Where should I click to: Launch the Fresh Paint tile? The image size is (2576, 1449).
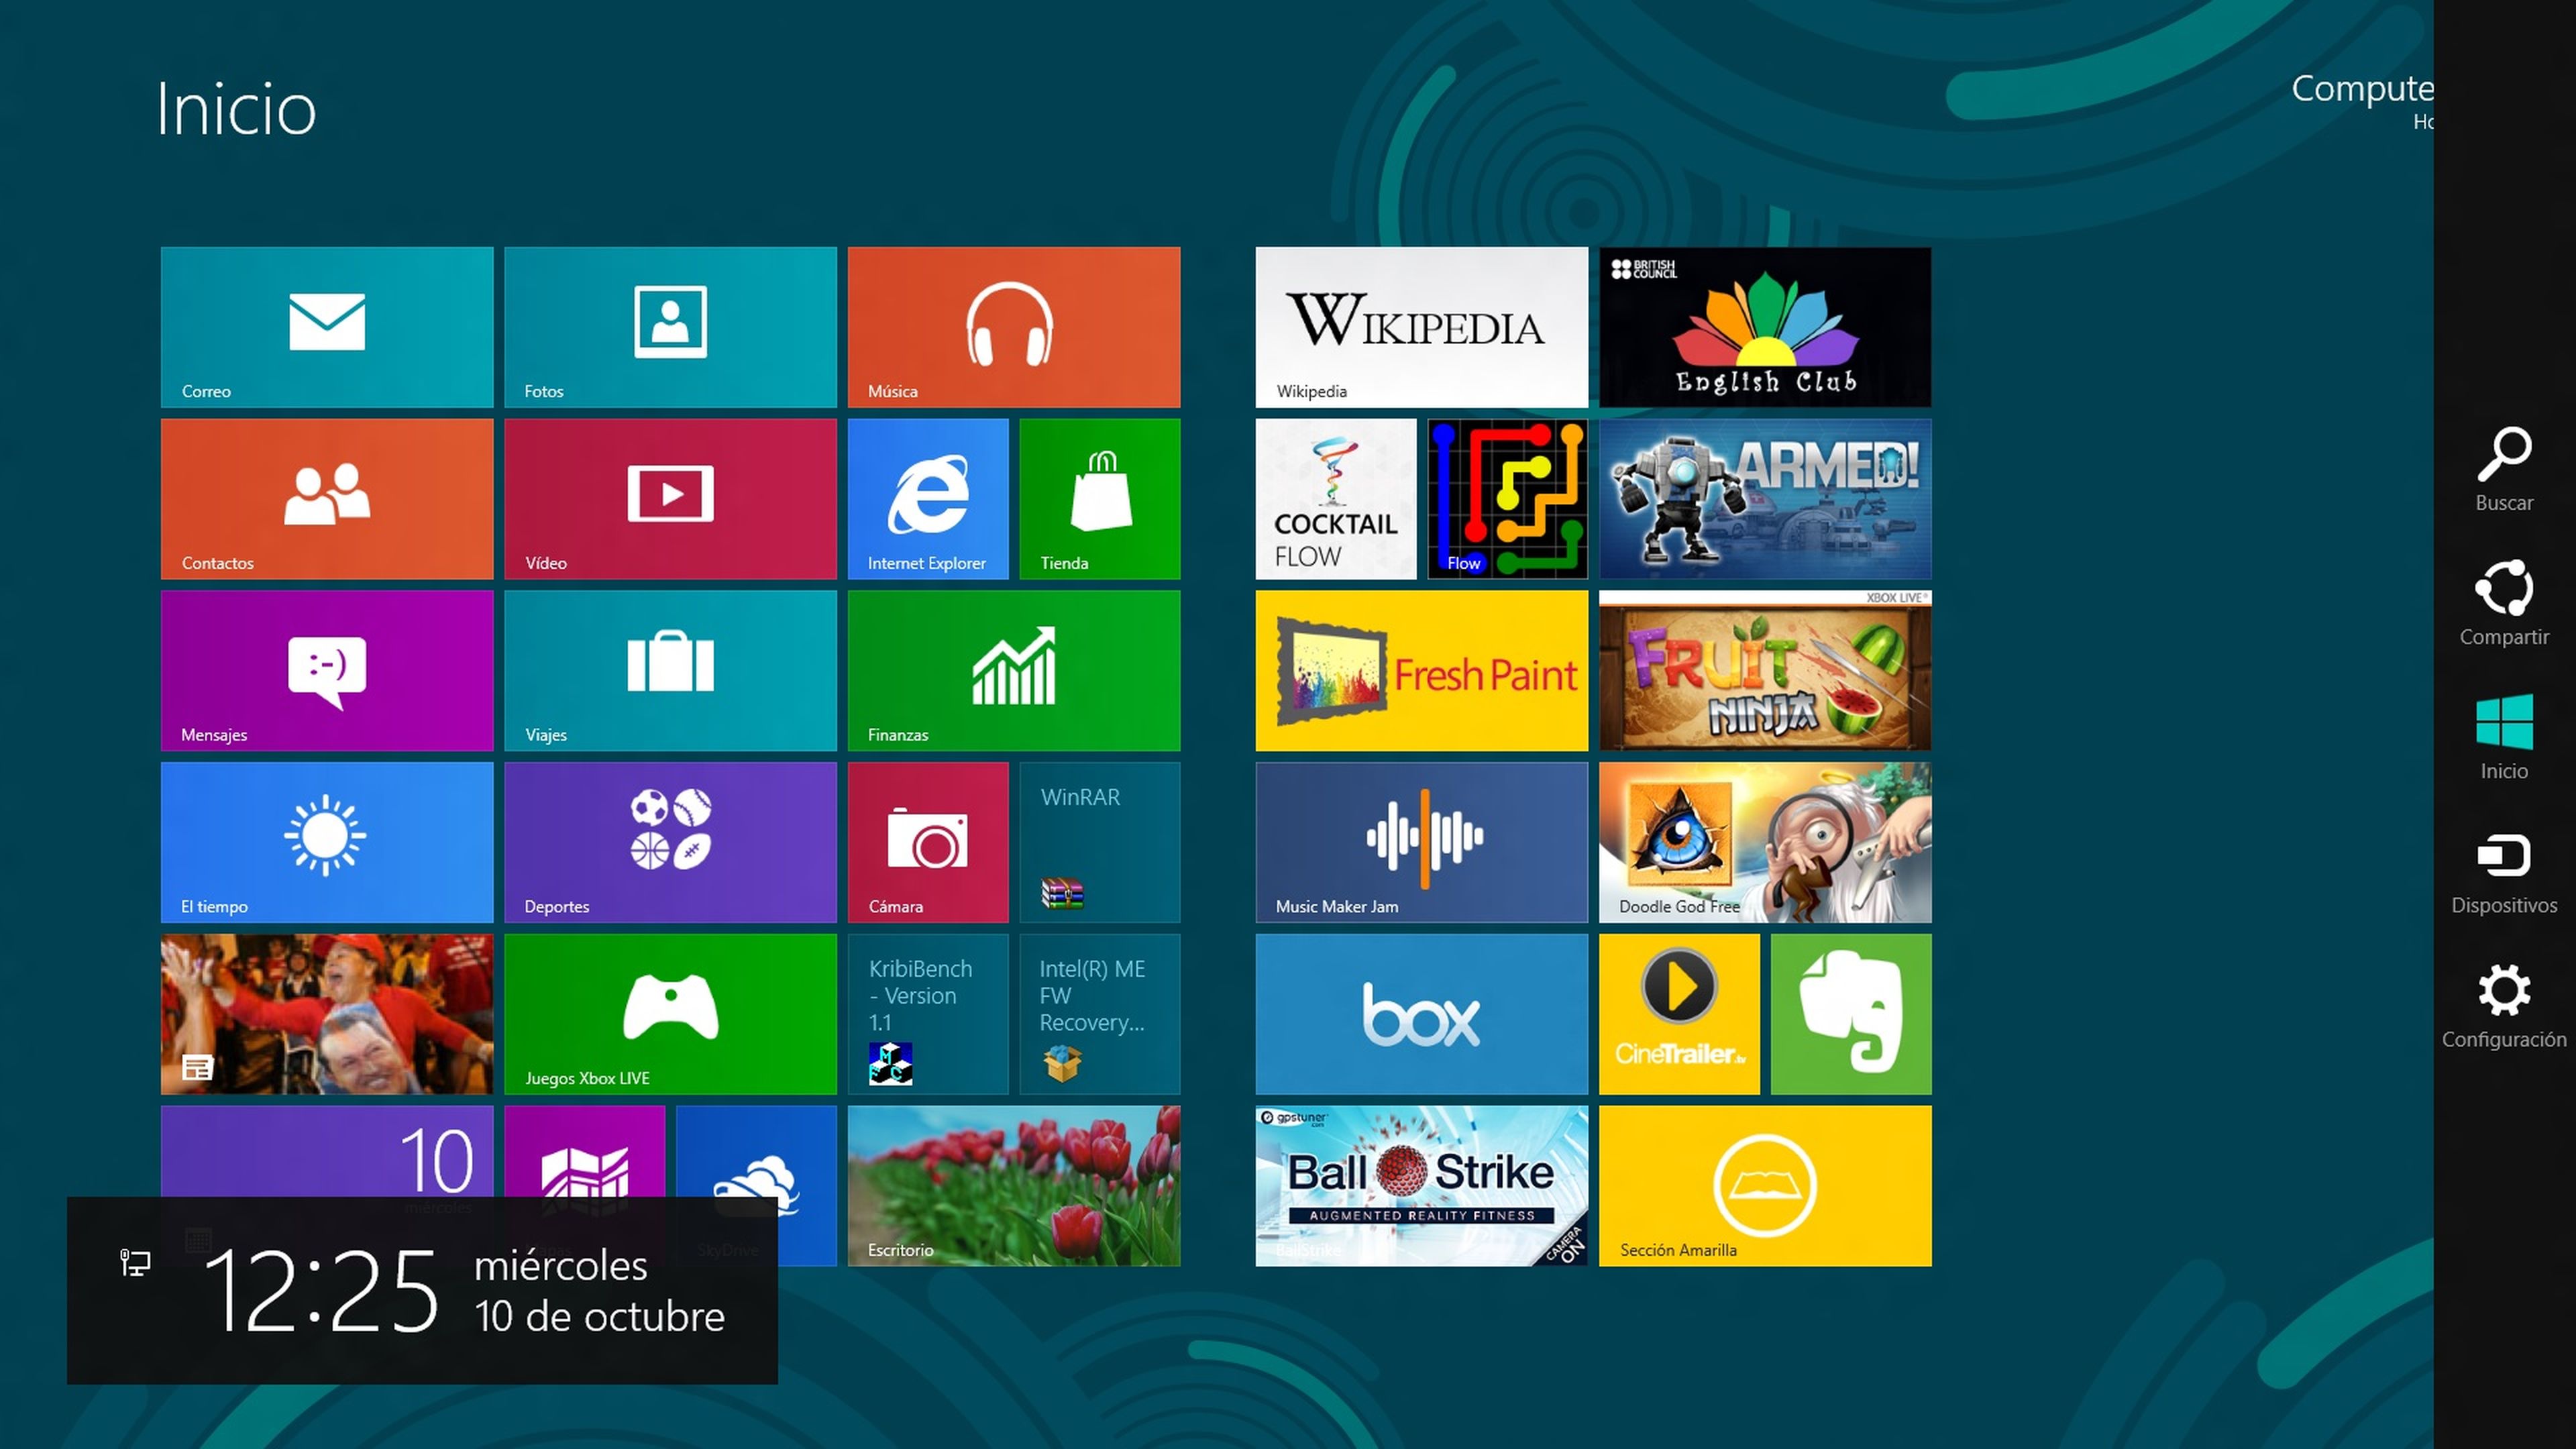click(x=1421, y=670)
